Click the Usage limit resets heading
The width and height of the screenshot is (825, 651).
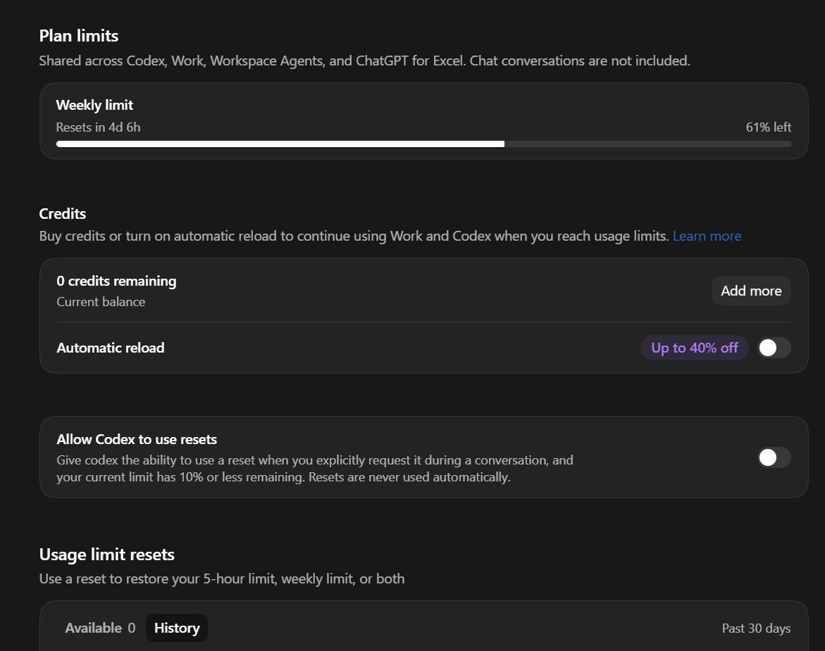(107, 555)
